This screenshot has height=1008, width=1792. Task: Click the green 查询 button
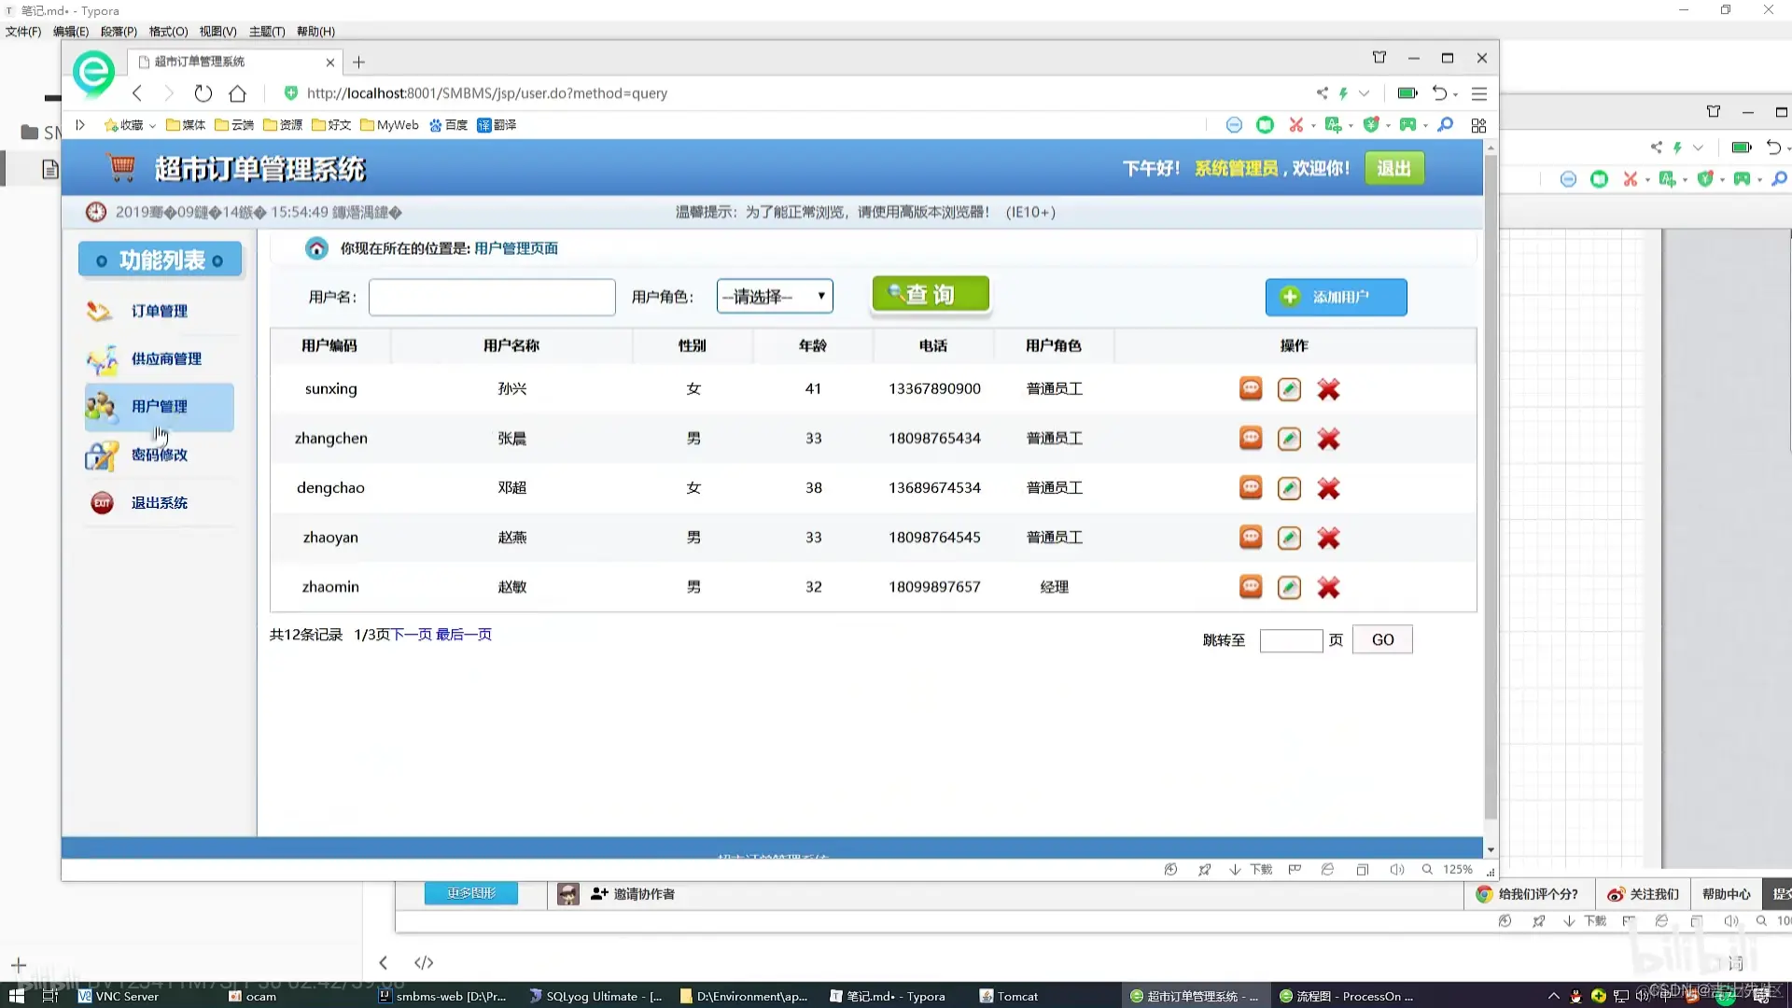[x=931, y=295]
